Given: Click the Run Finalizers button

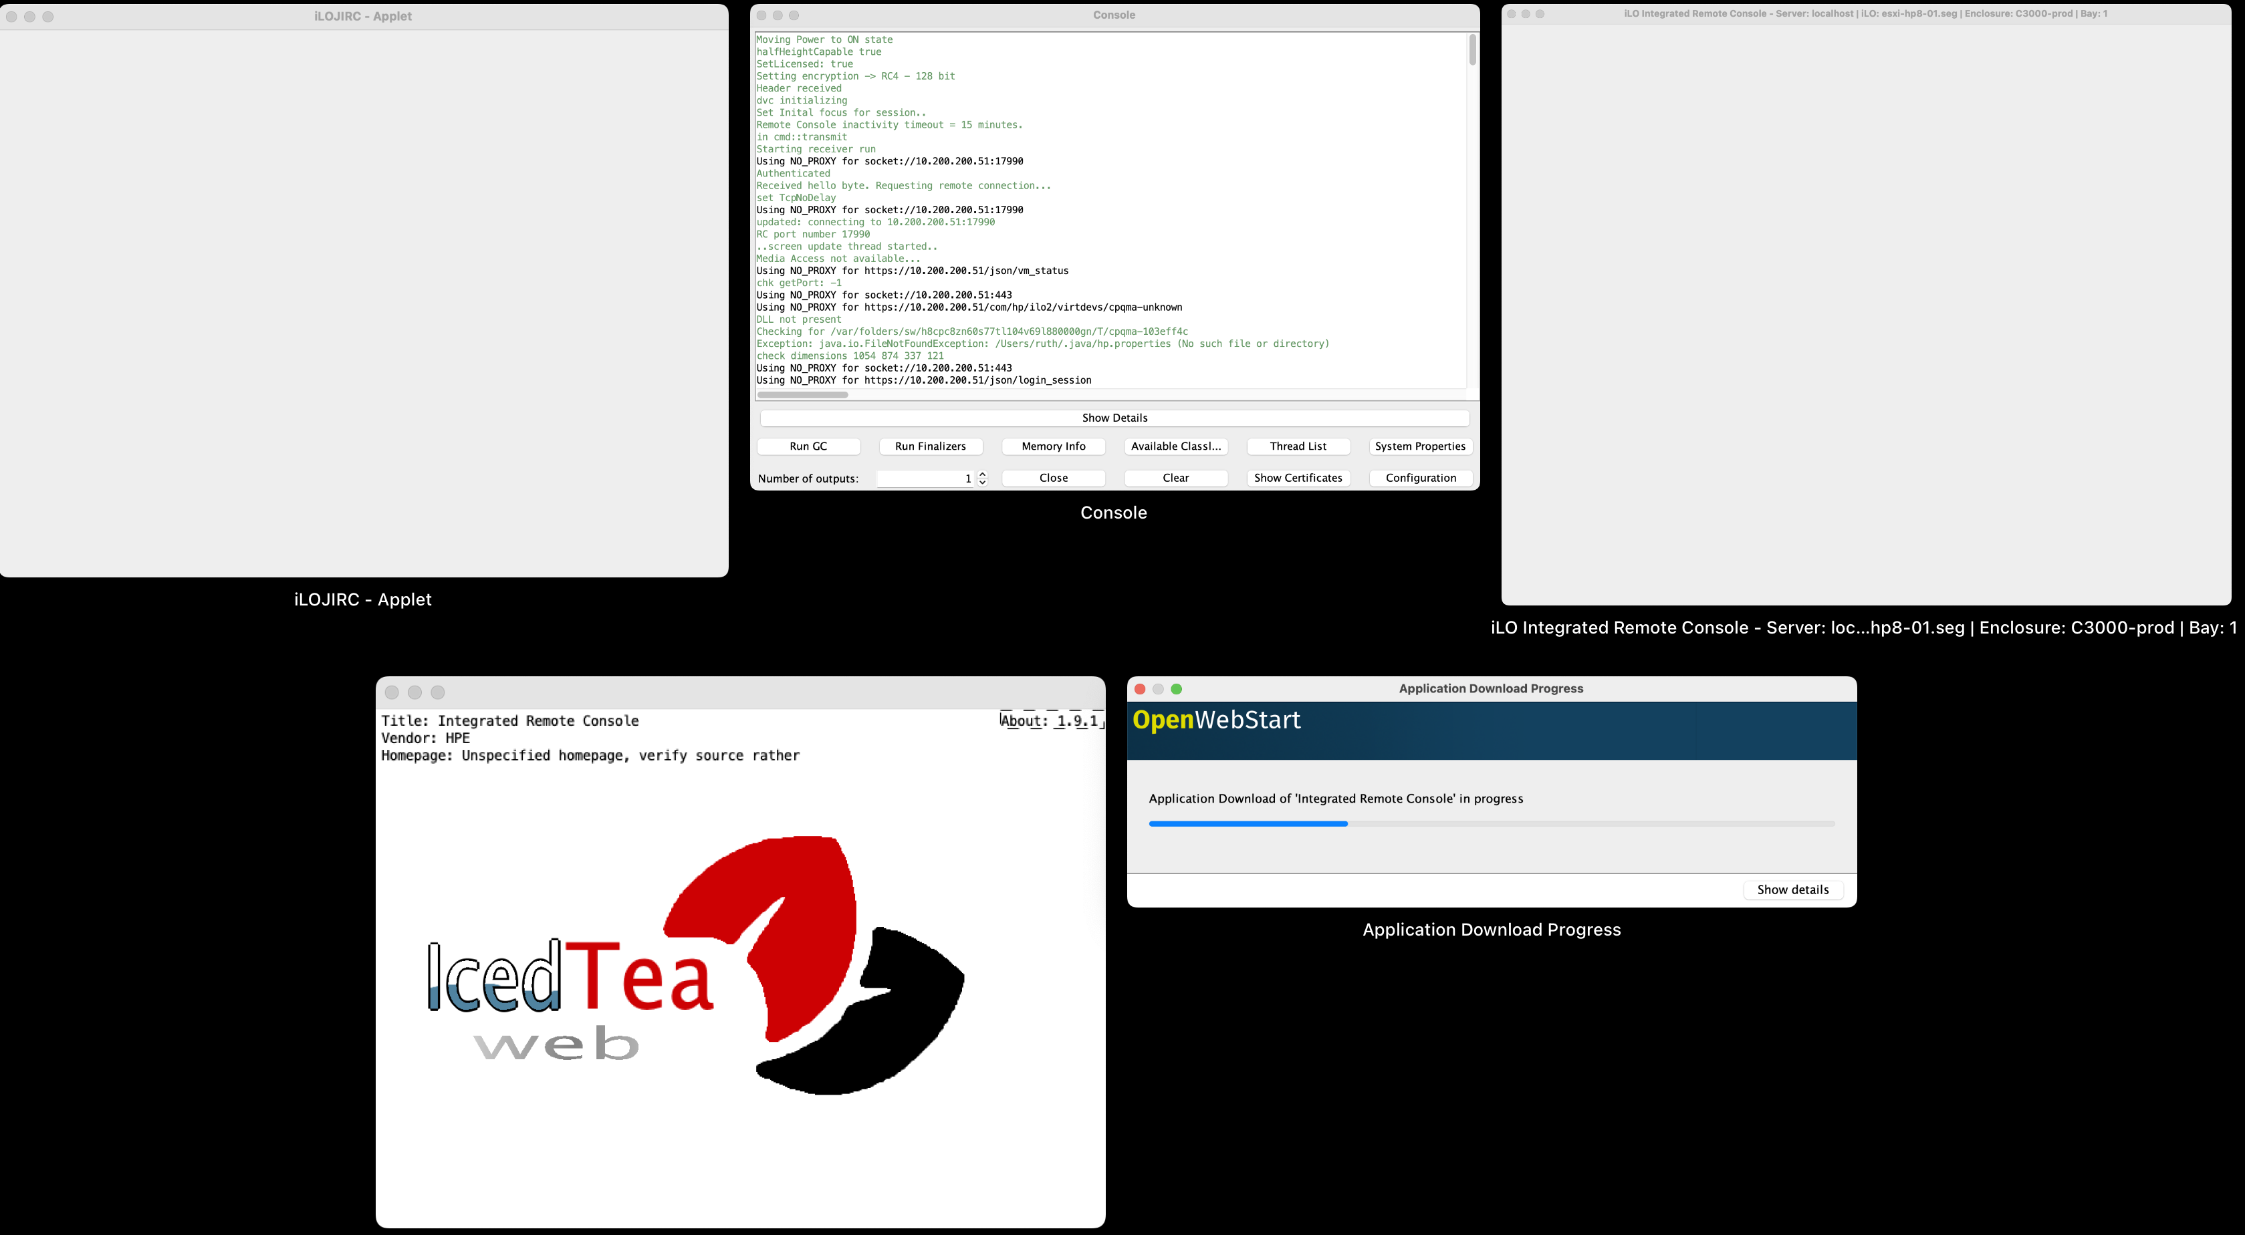Looking at the screenshot, I should pyautogui.click(x=930, y=446).
